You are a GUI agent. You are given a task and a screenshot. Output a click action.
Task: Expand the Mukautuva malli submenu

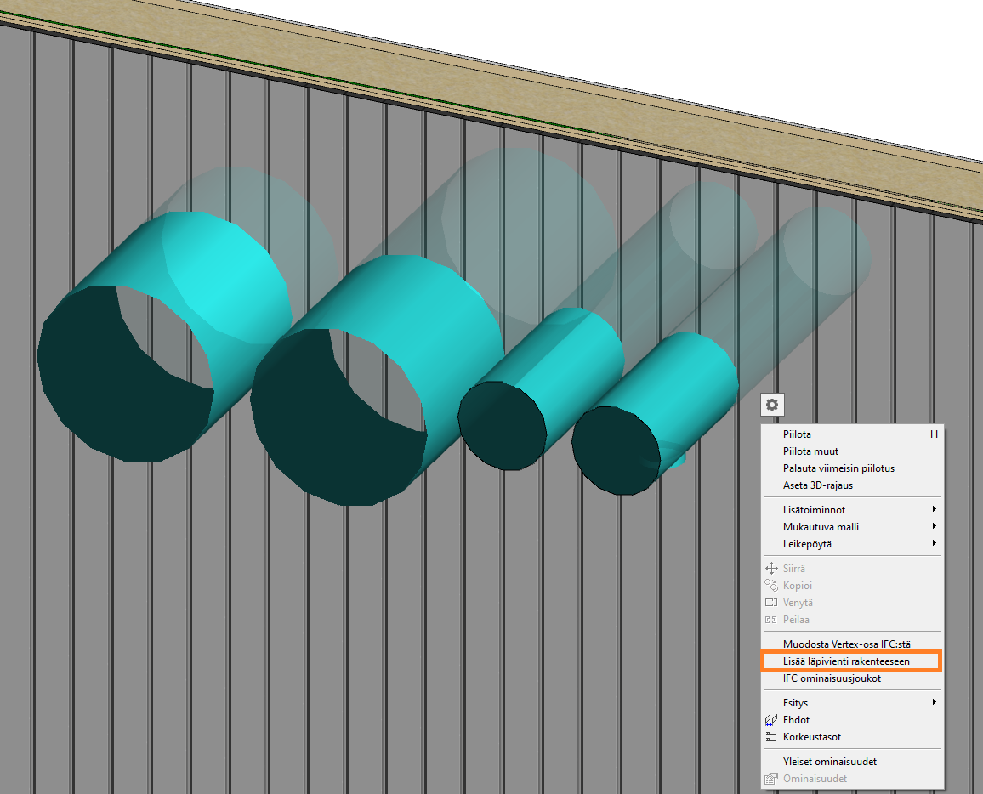(x=934, y=526)
